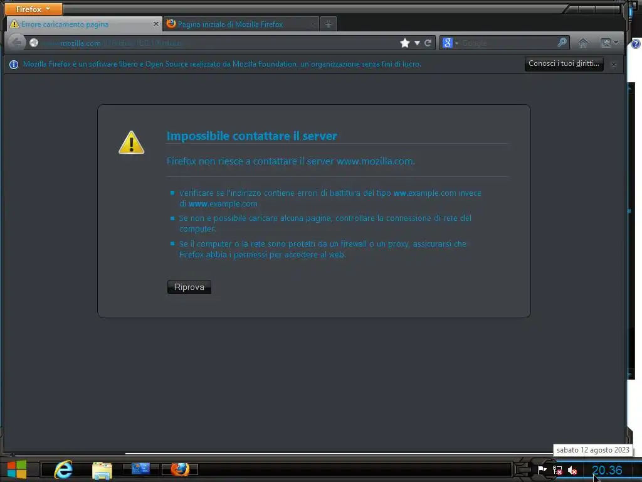Open a new tab with the plus button
Viewport: 642px width, 482px height.
tap(328, 24)
